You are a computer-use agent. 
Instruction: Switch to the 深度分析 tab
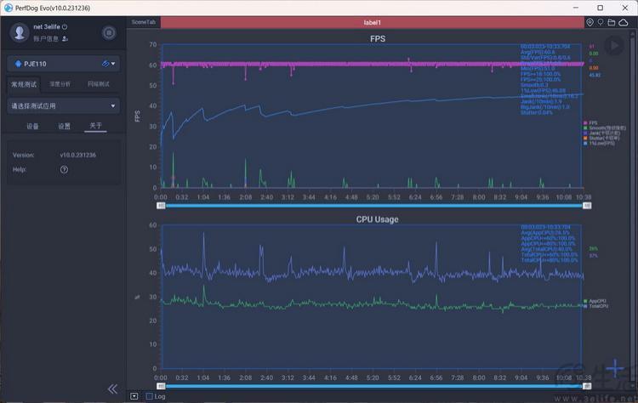(x=60, y=84)
